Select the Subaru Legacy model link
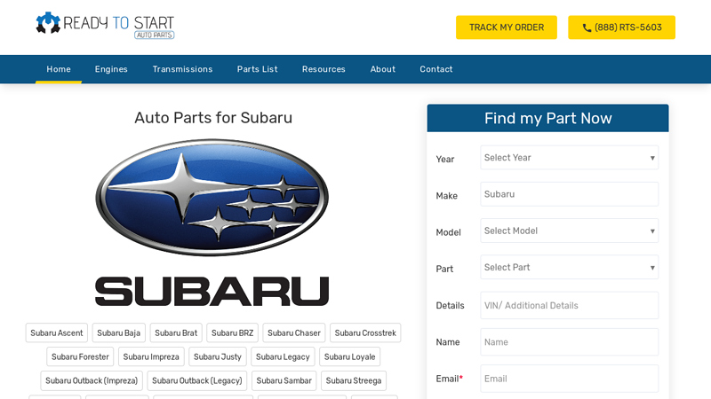The image size is (711, 399). pos(283,357)
